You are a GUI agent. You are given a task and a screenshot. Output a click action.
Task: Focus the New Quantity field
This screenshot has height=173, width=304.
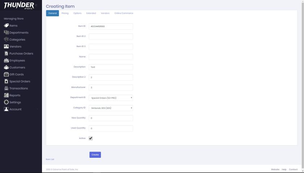pos(111,118)
